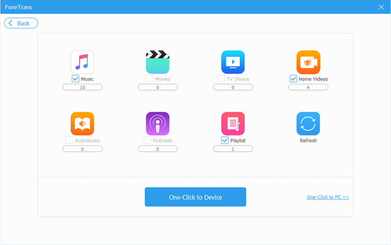Select the Podcasts icon
This screenshot has height=245, width=391.
pos(158,123)
